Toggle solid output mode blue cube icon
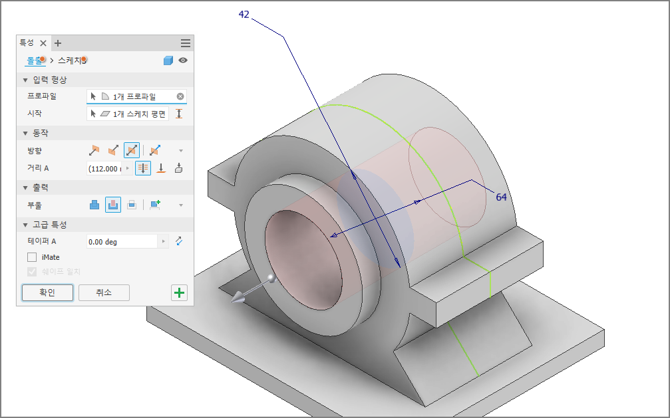This screenshot has width=670, height=418. [x=168, y=60]
